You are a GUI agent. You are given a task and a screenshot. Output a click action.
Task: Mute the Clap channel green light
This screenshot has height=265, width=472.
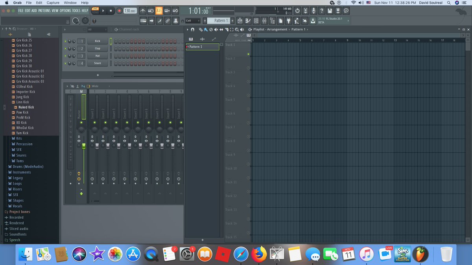[65, 48]
